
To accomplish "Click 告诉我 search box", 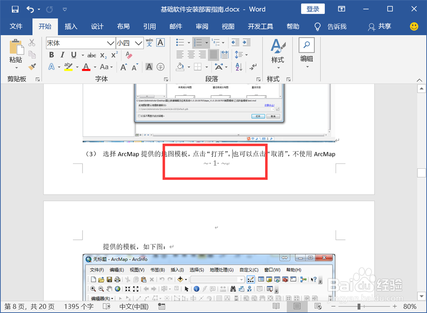I will [337, 27].
